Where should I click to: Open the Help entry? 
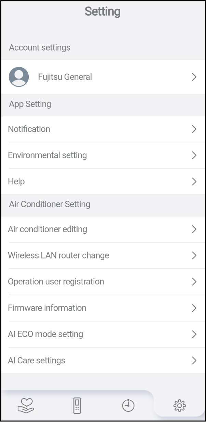16,182
